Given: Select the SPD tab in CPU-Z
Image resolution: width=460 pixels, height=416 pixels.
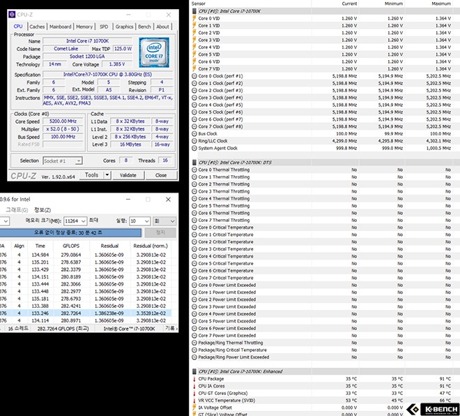Looking at the screenshot, I should (x=104, y=27).
